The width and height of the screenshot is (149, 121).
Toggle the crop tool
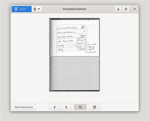[x=80, y=107]
